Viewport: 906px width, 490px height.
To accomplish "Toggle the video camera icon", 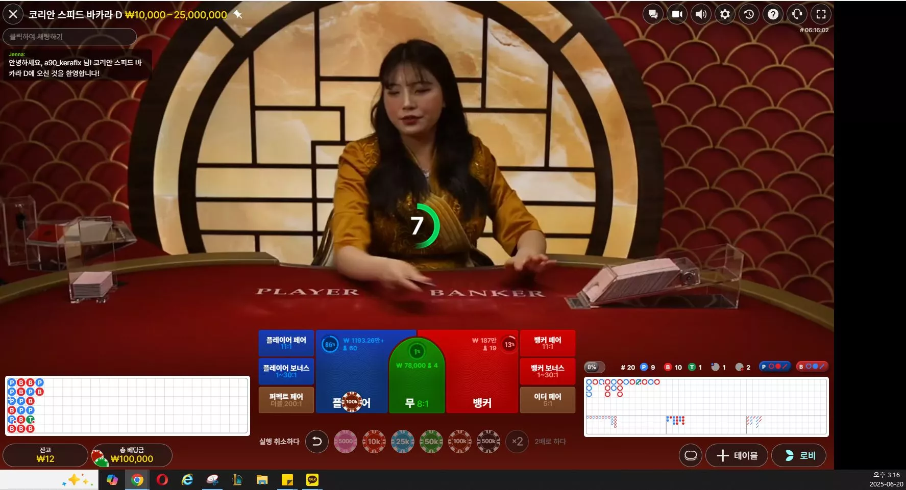I will 677,14.
